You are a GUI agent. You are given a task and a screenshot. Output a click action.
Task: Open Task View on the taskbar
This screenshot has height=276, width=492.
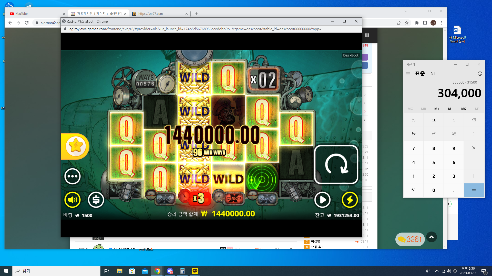107,271
